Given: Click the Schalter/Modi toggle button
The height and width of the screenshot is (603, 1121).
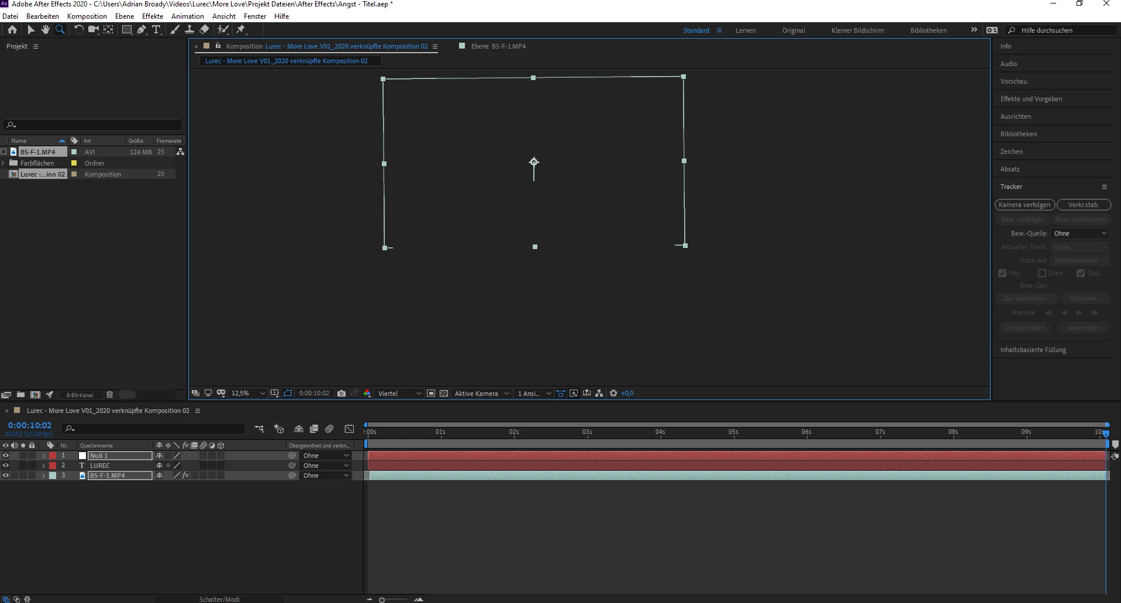Looking at the screenshot, I should (x=219, y=599).
